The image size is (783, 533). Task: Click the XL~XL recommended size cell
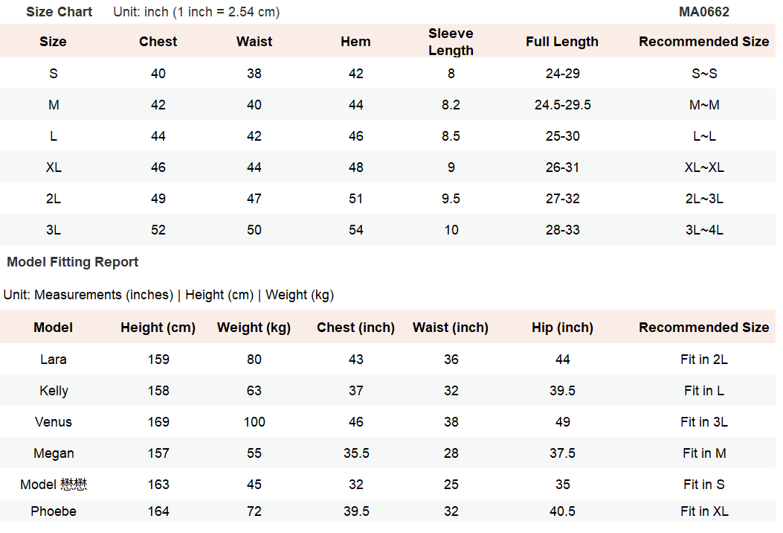click(x=703, y=167)
